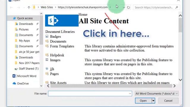This screenshot has width=190, height=107.
Task: Click the content pane scroll up arrow
Action: pos(180,15)
